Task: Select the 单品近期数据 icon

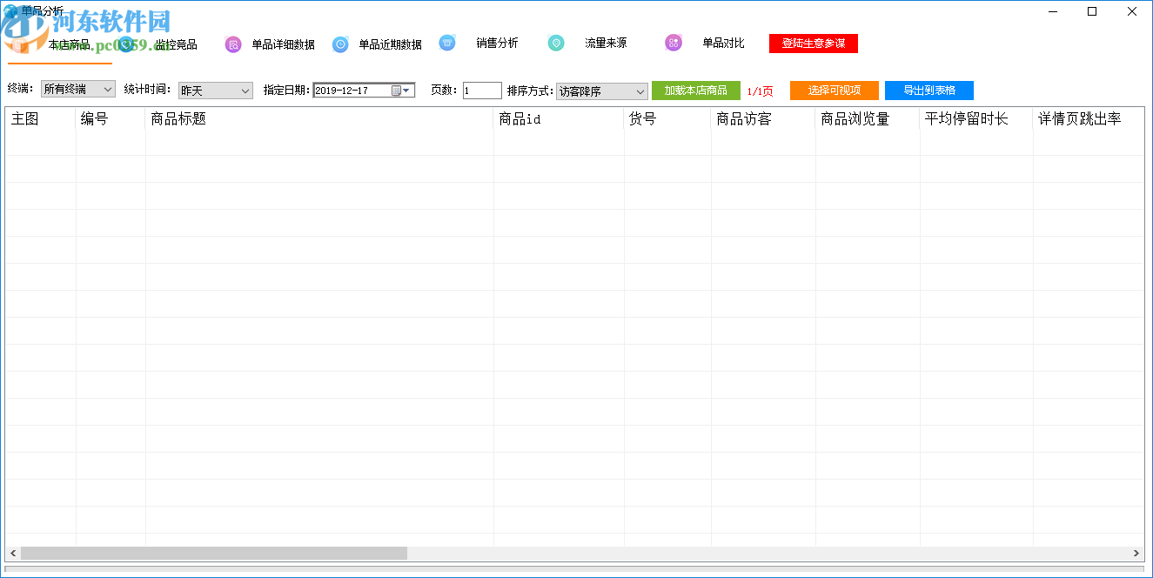Action: 340,43
